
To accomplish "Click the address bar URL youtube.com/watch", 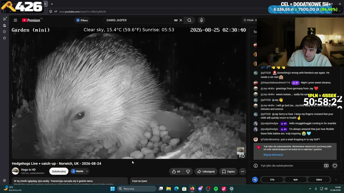I will point(83,12).
